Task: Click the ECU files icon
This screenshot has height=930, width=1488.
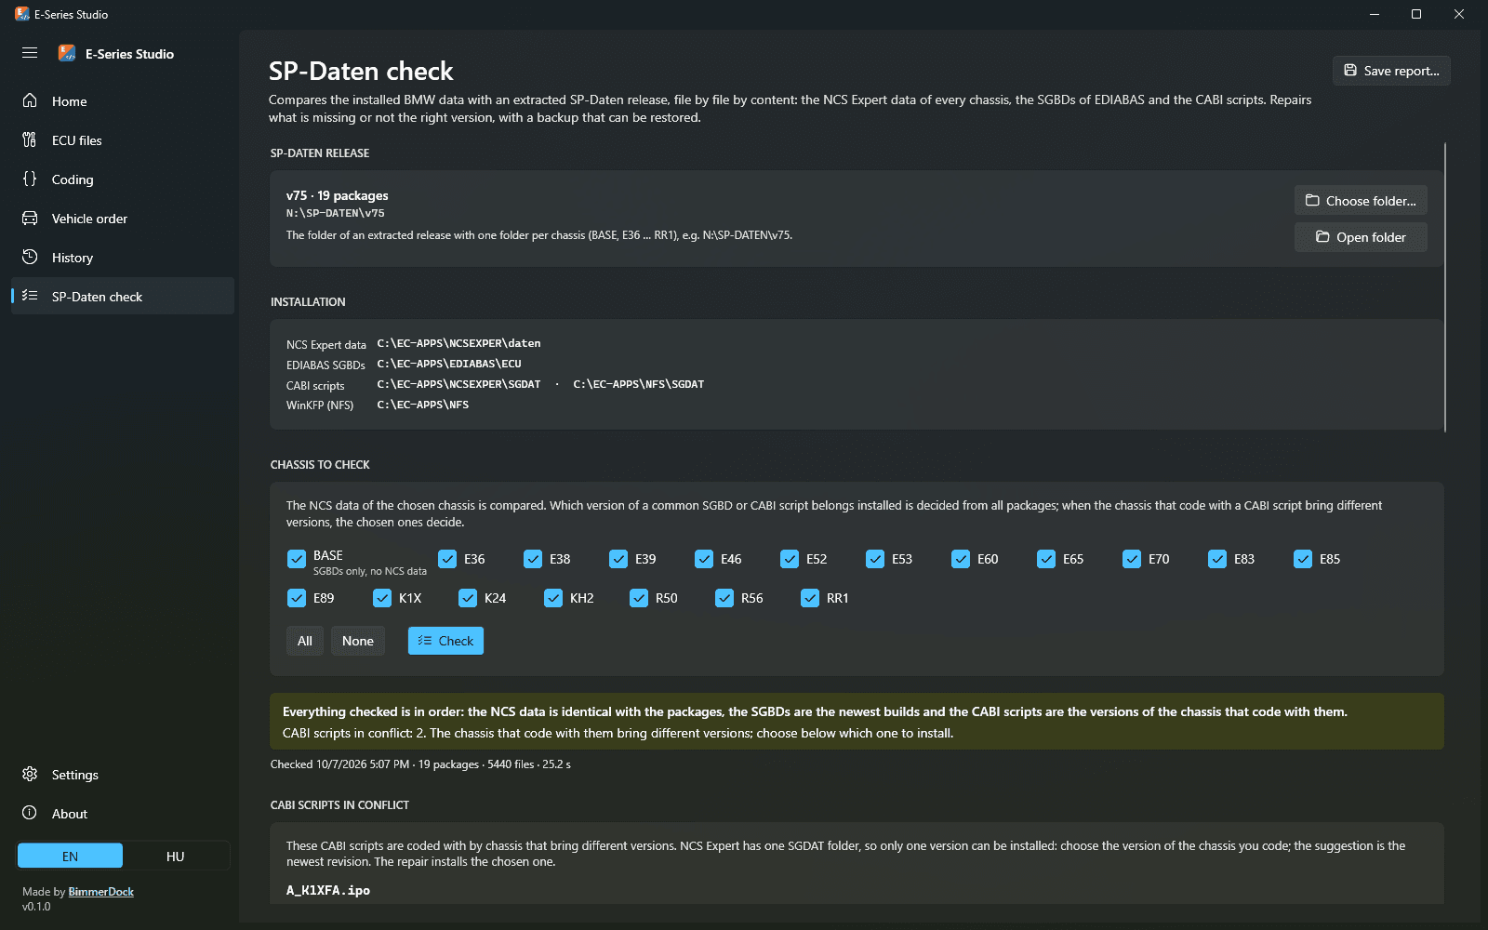Action: 30,139
